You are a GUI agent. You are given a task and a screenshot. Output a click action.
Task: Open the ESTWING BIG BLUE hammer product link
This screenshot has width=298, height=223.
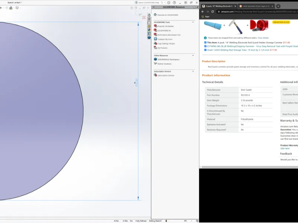coord(253,46)
